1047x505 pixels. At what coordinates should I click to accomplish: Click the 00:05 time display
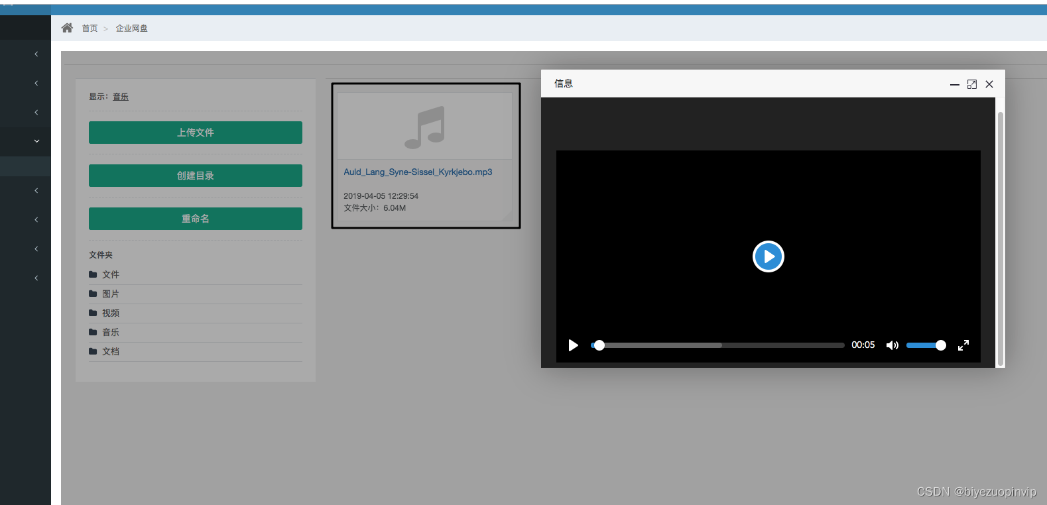[x=863, y=345]
